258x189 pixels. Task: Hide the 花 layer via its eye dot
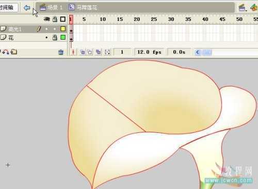click(x=46, y=38)
